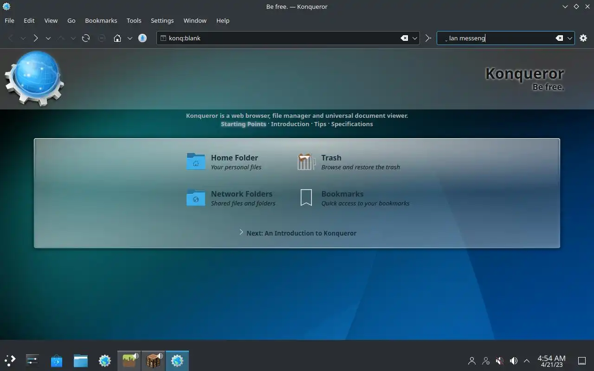Open the Home Folder link text
Screen dimensions: 594x371
click(234, 158)
